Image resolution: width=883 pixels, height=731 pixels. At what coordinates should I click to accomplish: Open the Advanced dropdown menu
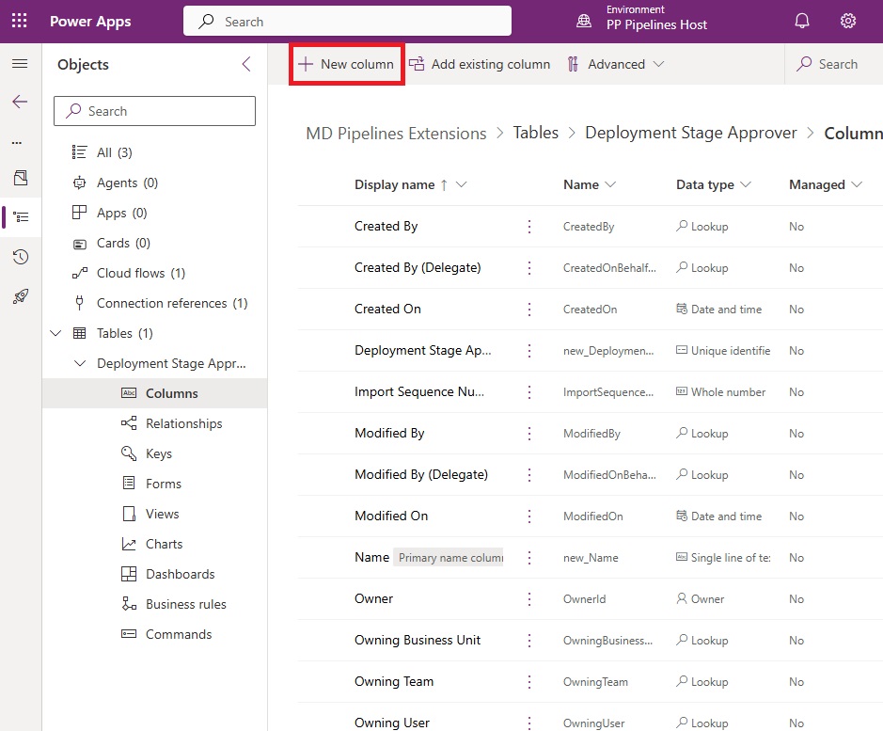coord(616,64)
